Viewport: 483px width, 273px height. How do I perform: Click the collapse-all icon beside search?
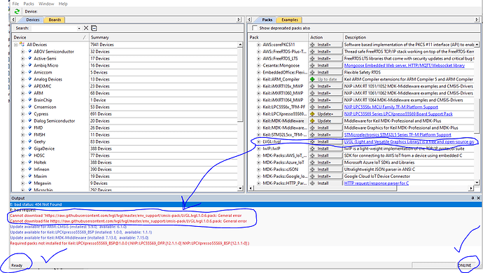coord(94,28)
